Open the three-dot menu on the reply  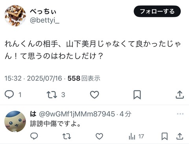(x=180, y=114)
